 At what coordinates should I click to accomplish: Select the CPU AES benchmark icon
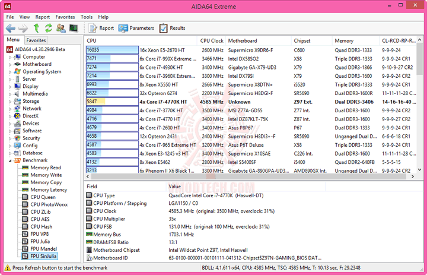25,219
